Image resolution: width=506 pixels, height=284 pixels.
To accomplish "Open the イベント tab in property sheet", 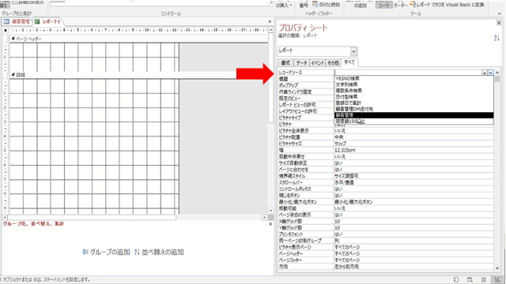I will [318, 63].
